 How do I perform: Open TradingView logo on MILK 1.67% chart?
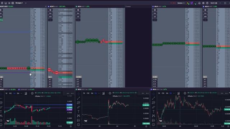tap(161, 121)
